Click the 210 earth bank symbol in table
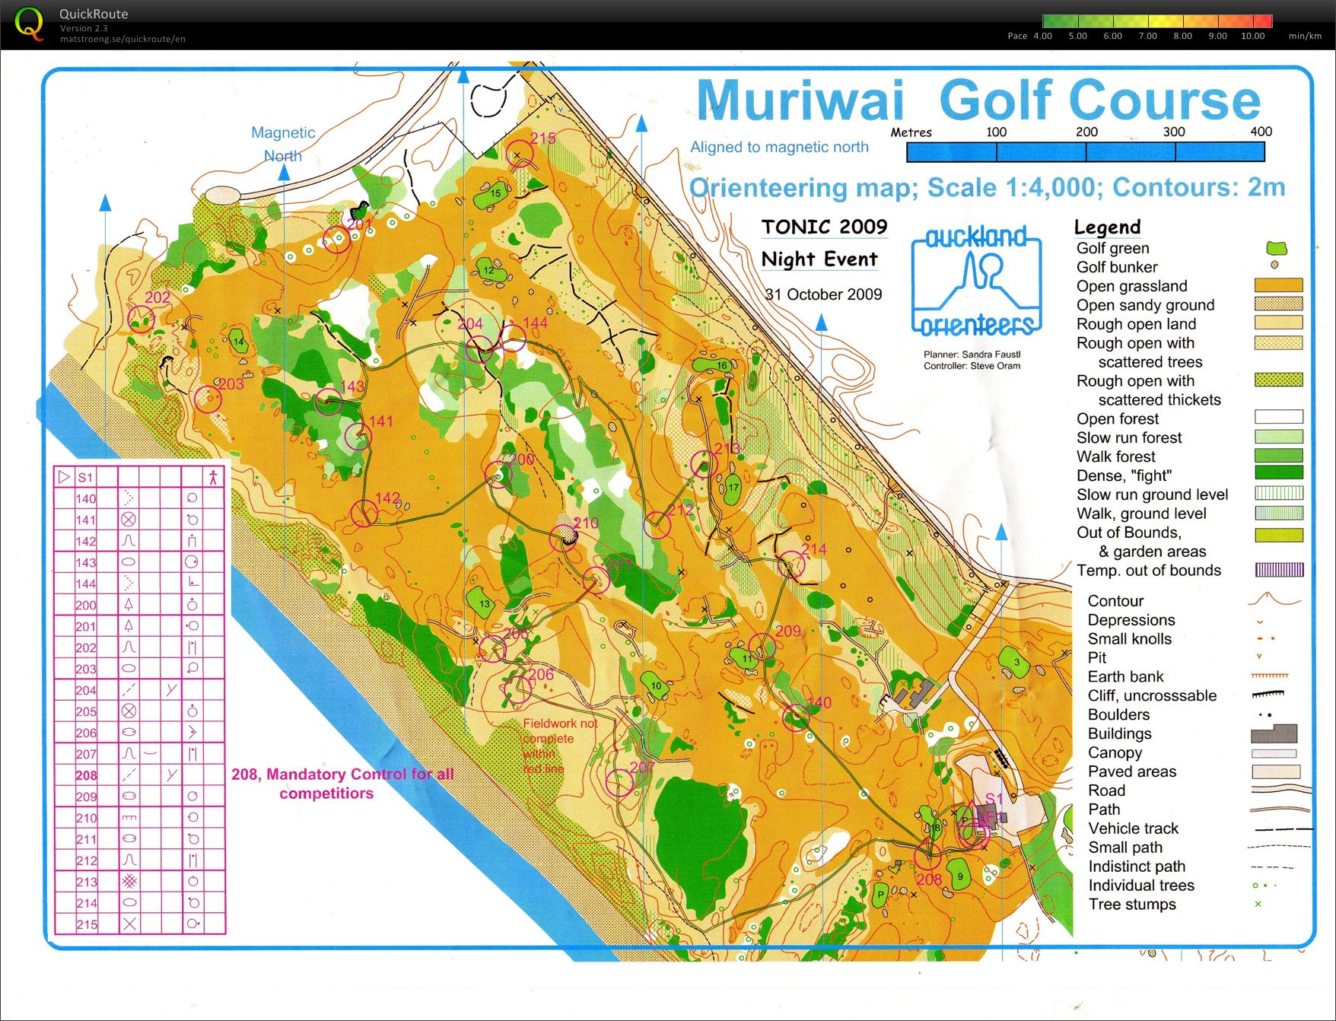The width and height of the screenshot is (1336, 1021). [129, 818]
